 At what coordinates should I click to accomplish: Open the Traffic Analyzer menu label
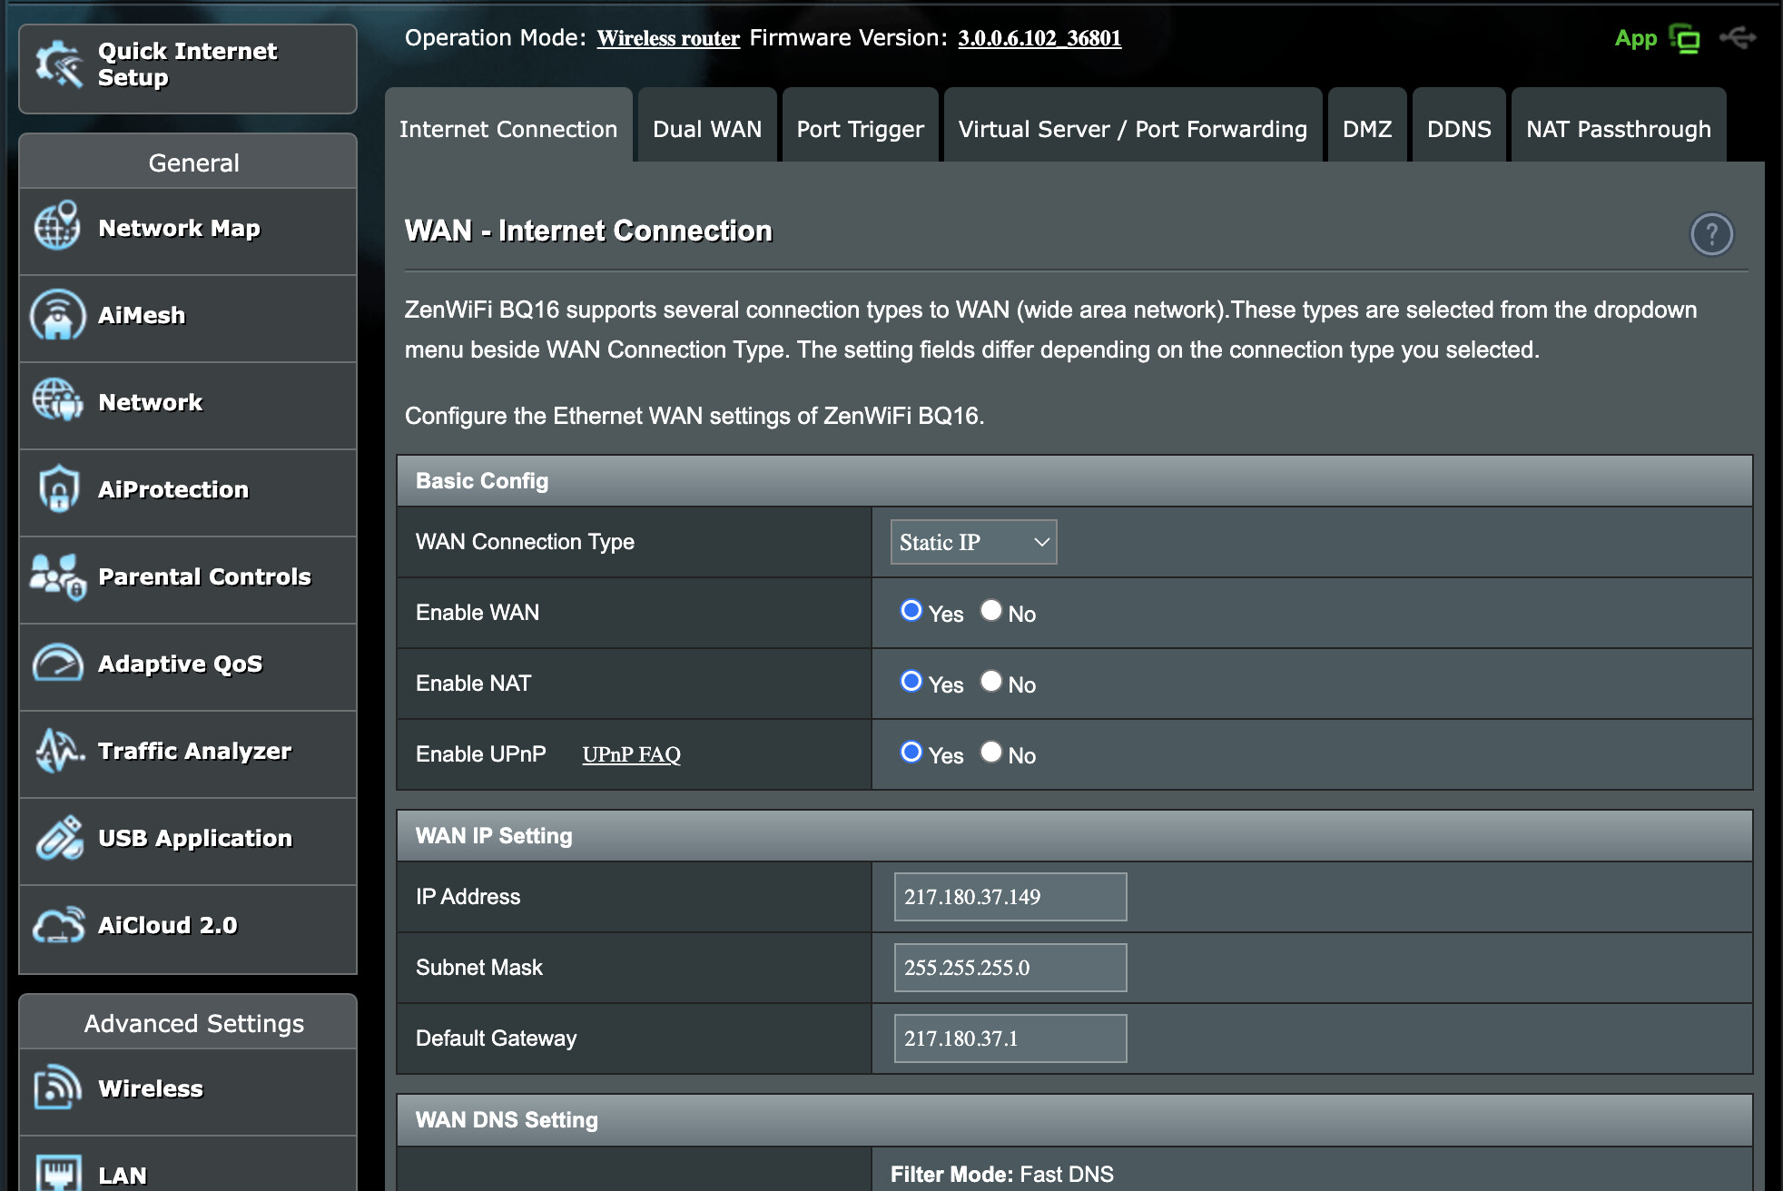tap(194, 751)
